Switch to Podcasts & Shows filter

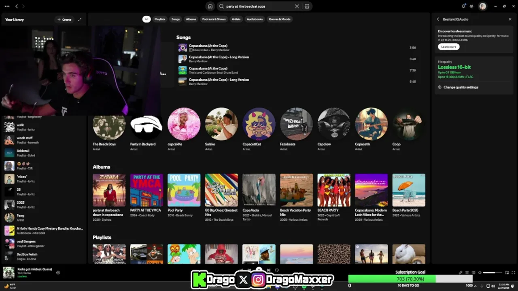click(x=214, y=19)
